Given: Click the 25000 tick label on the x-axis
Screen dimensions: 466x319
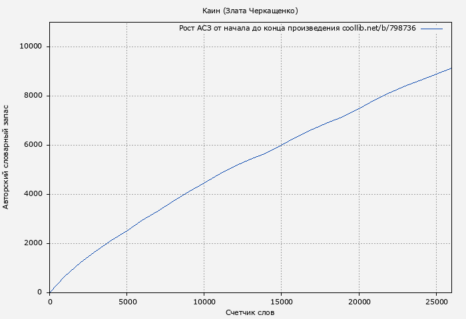Looking at the screenshot, I should 436,301.
